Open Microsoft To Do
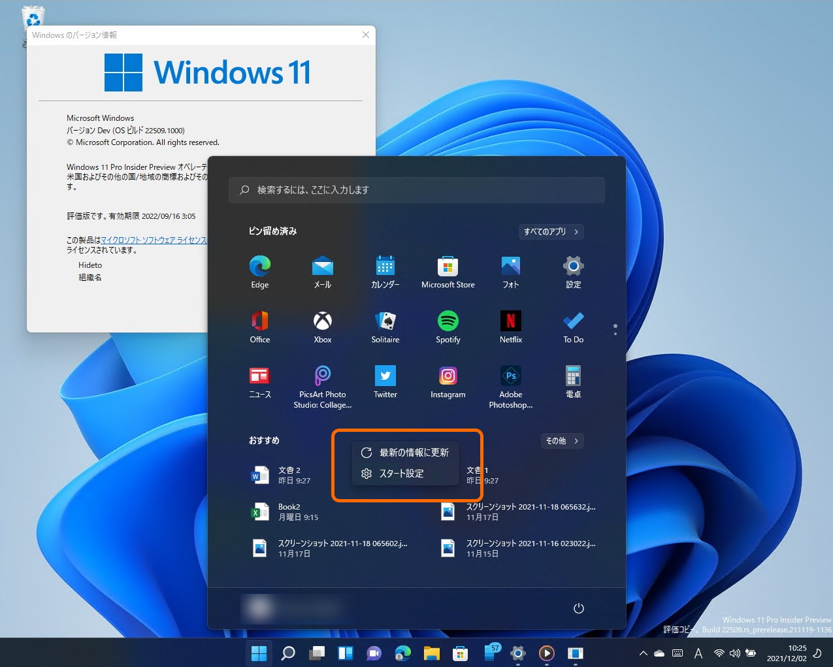 (573, 321)
